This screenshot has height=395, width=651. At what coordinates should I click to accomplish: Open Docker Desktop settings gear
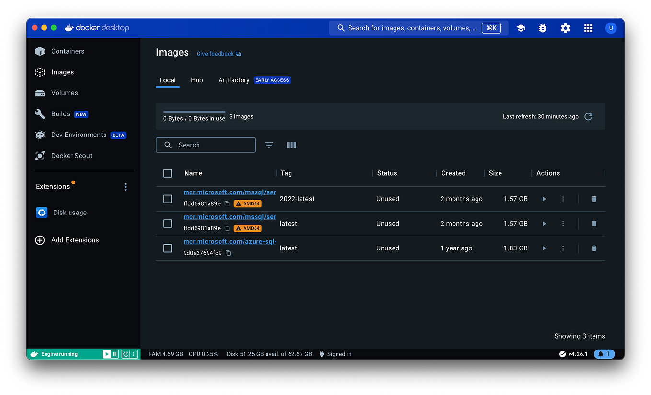click(x=565, y=27)
